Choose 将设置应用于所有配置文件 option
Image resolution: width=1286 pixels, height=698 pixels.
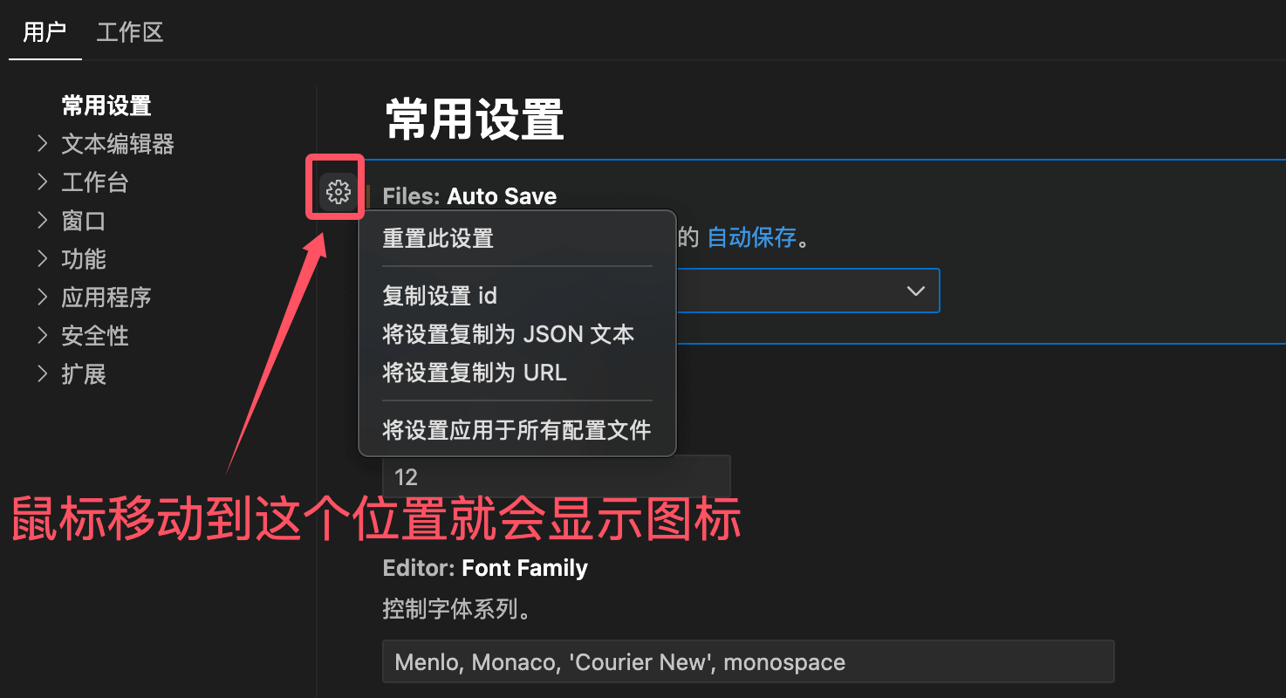[x=517, y=430]
